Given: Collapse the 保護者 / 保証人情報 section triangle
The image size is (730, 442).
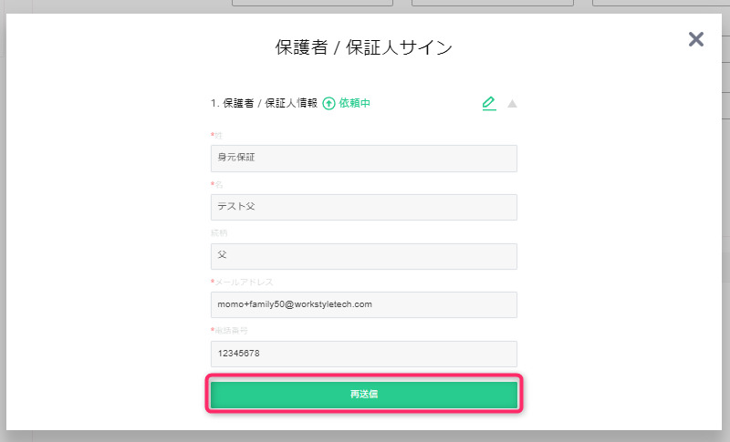Looking at the screenshot, I should (x=512, y=104).
